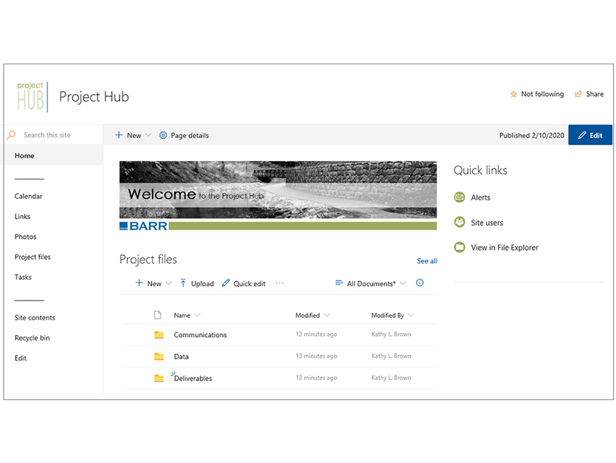Click the Communications folder icon
Viewport: 616px width, 463px height.
[159, 335]
